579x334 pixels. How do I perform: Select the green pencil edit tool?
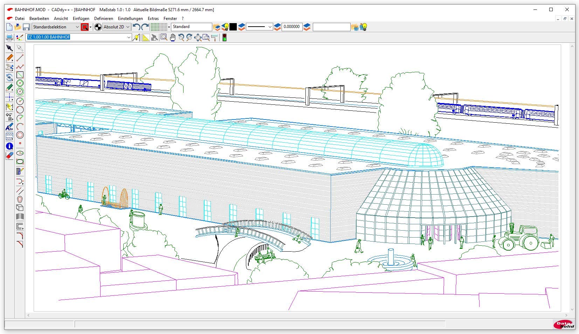9,88
